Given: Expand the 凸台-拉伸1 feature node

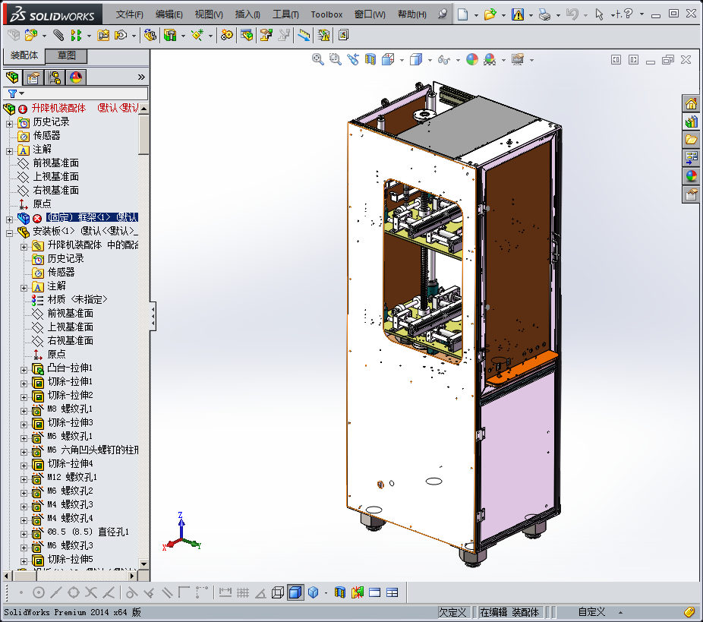Looking at the screenshot, I should pyautogui.click(x=24, y=370).
